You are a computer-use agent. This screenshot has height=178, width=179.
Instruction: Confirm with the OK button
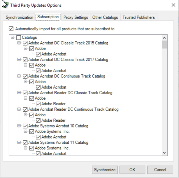[132, 170]
